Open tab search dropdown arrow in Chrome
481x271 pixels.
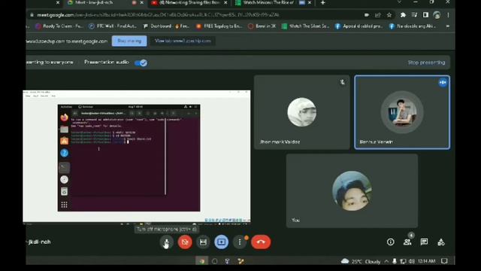399,2
